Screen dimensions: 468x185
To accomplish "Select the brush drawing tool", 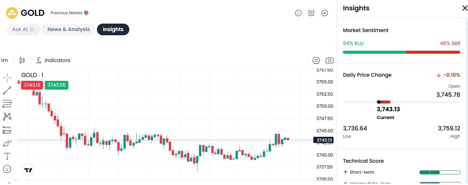I will (x=7, y=143).
